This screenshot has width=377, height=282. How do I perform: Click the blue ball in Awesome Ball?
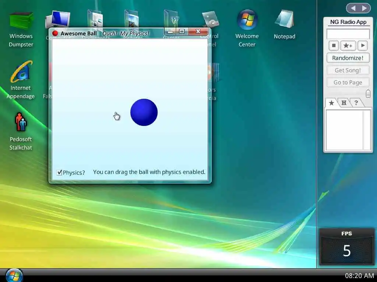tap(144, 112)
